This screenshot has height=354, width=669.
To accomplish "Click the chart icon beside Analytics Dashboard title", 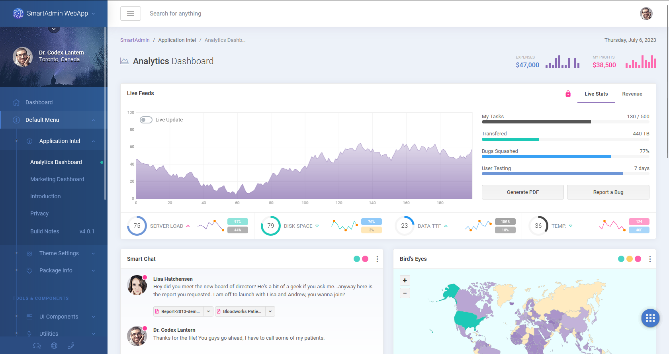I will [125, 61].
